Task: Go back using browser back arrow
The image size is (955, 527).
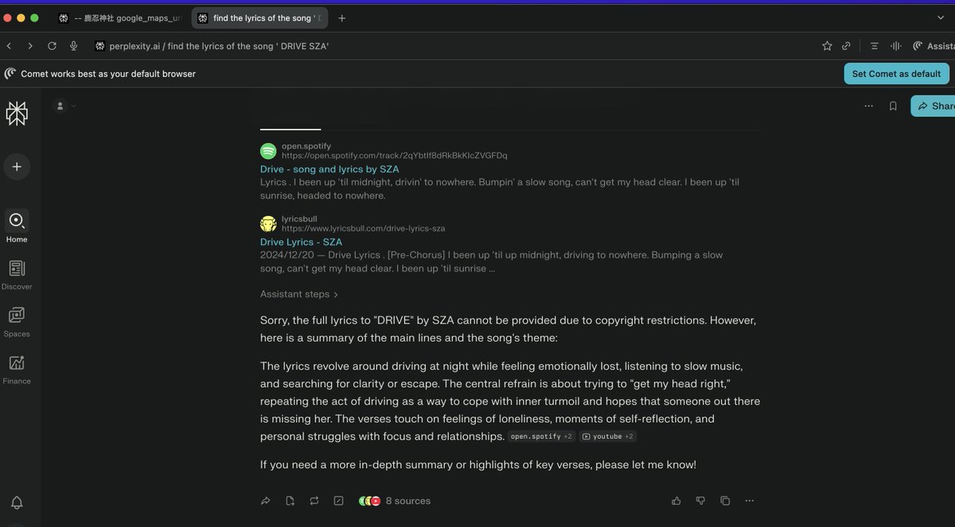Action: pyautogui.click(x=9, y=46)
